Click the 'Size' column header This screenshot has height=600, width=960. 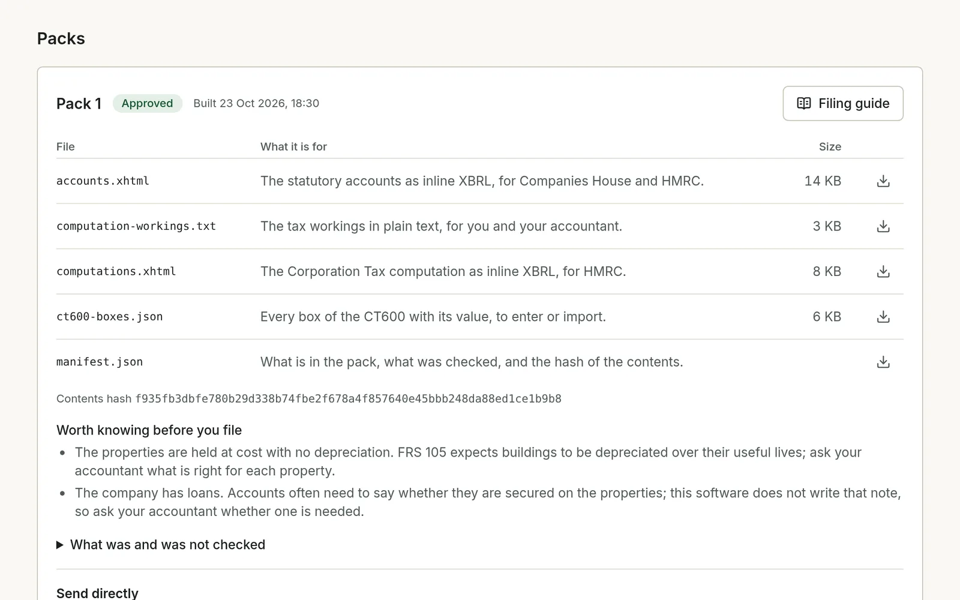830,147
